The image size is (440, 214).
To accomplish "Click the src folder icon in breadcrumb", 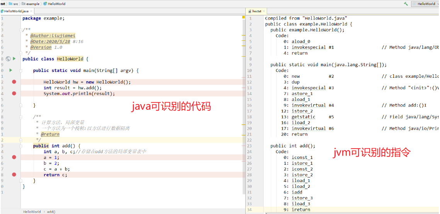I will 11,4.
